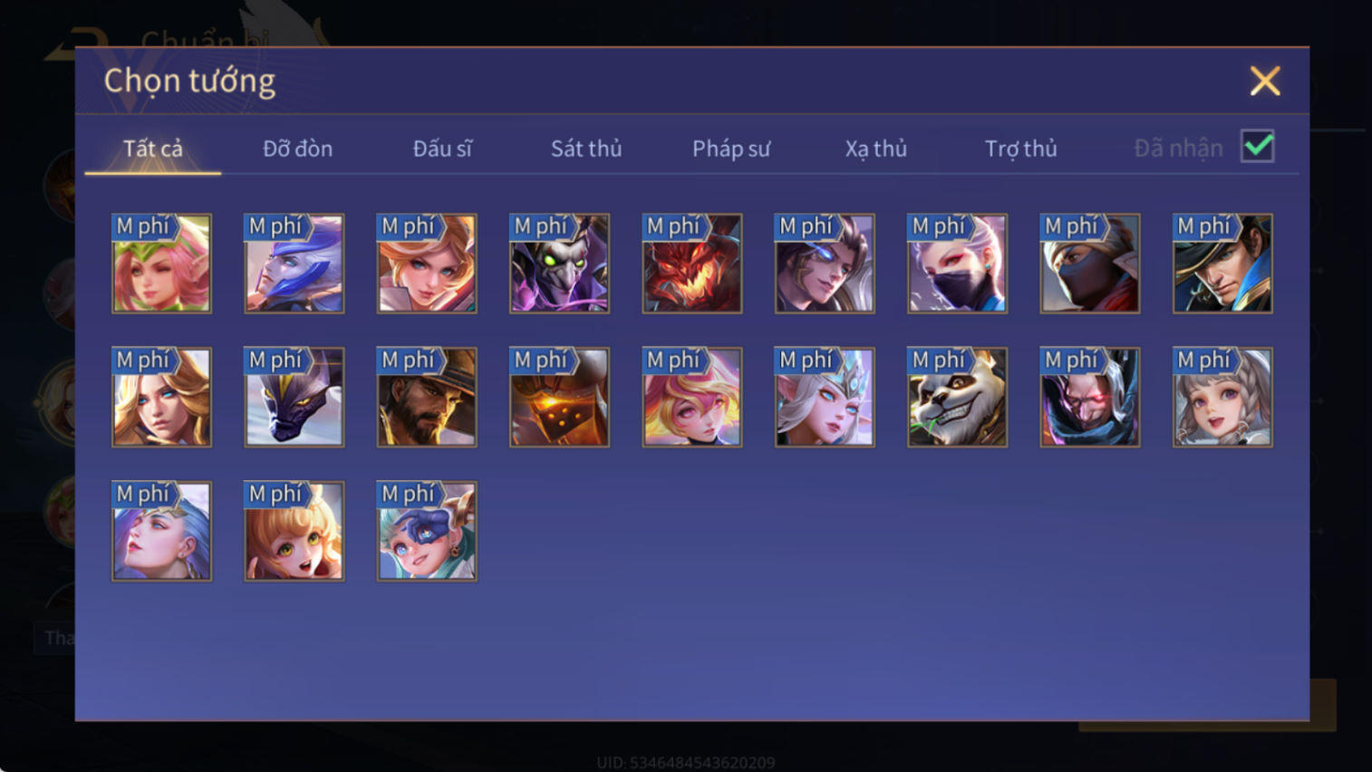Select the red-eyed hooded assassin hero
Viewport: 1372px width, 772px height.
tap(1089, 397)
